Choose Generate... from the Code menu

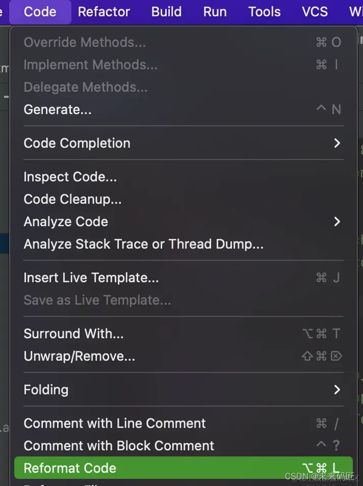click(58, 110)
